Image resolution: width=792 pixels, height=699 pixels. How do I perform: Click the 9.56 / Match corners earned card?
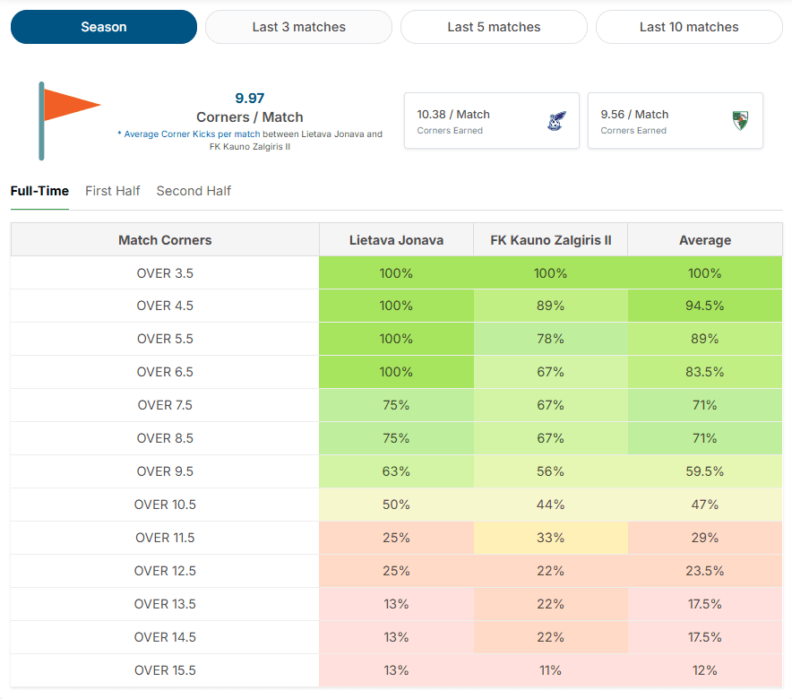point(676,121)
